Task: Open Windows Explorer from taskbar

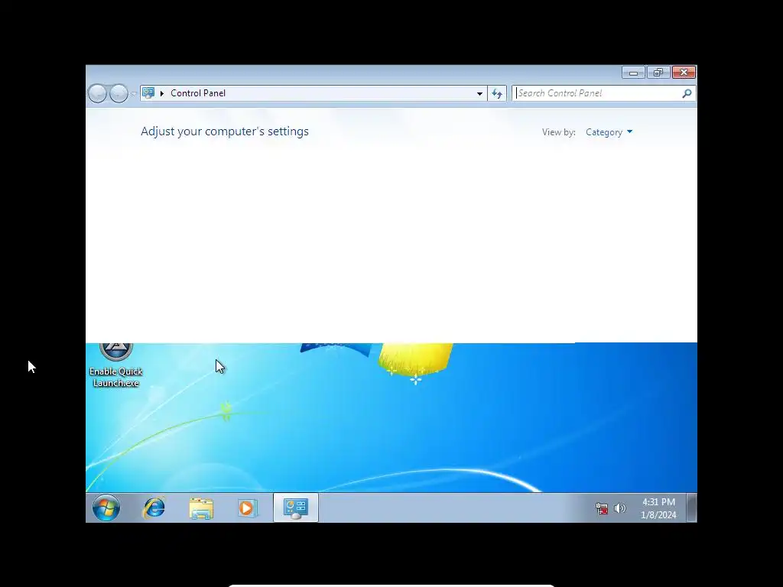Action: tap(201, 508)
